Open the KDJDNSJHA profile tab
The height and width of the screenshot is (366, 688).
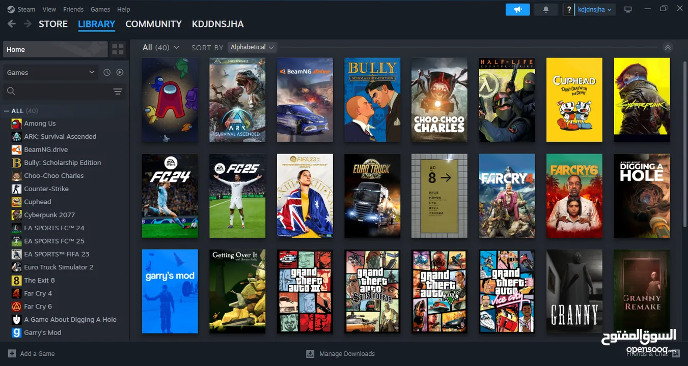click(x=217, y=24)
